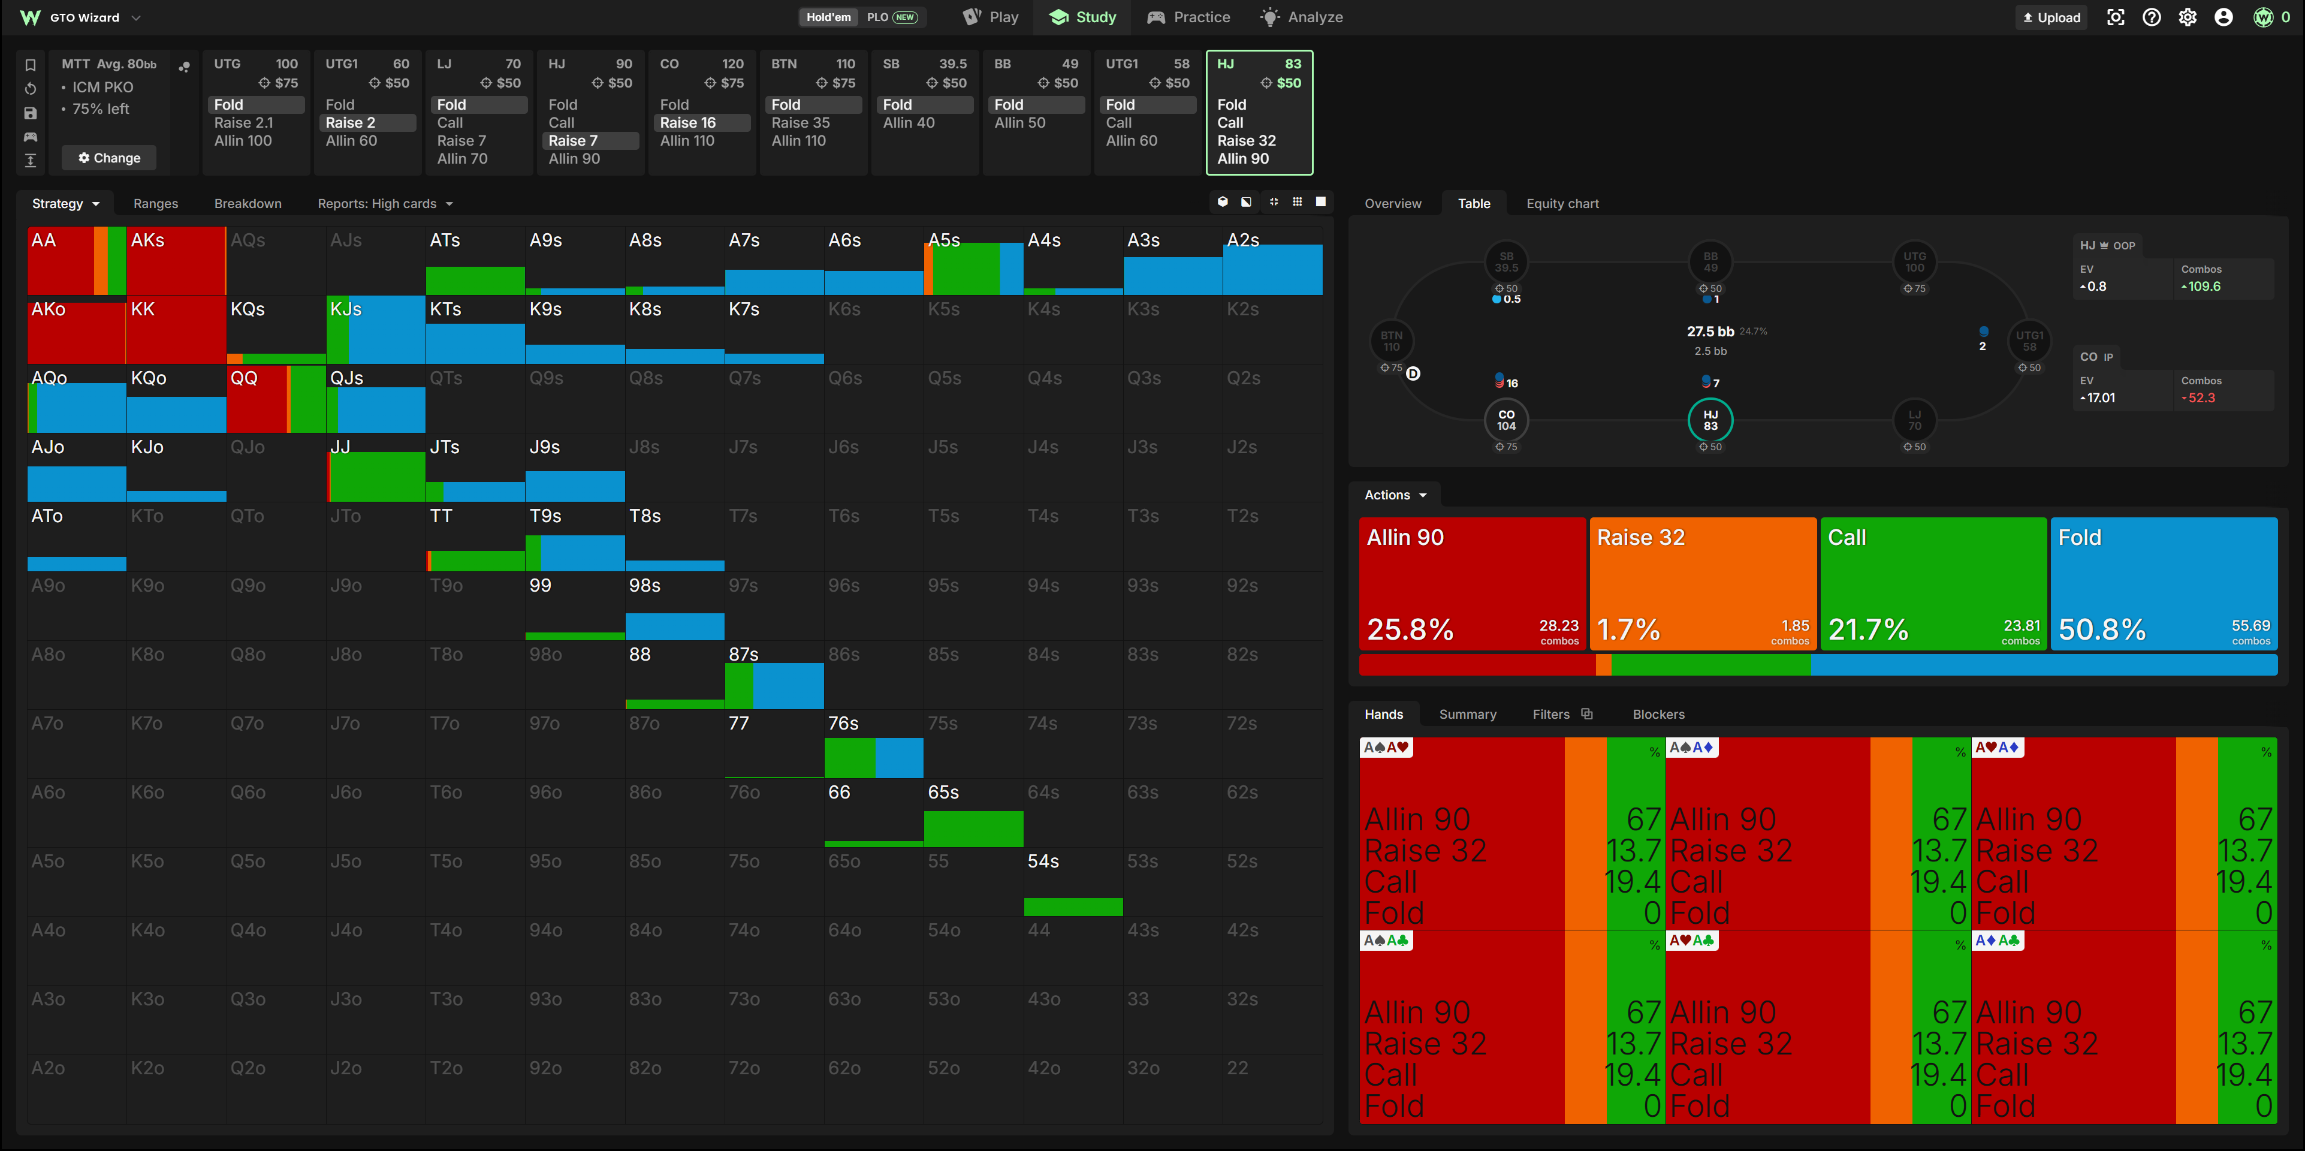
Task: Click the bookmark icon in left sidebar
Action: pyautogui.click(x=31, y=64)
